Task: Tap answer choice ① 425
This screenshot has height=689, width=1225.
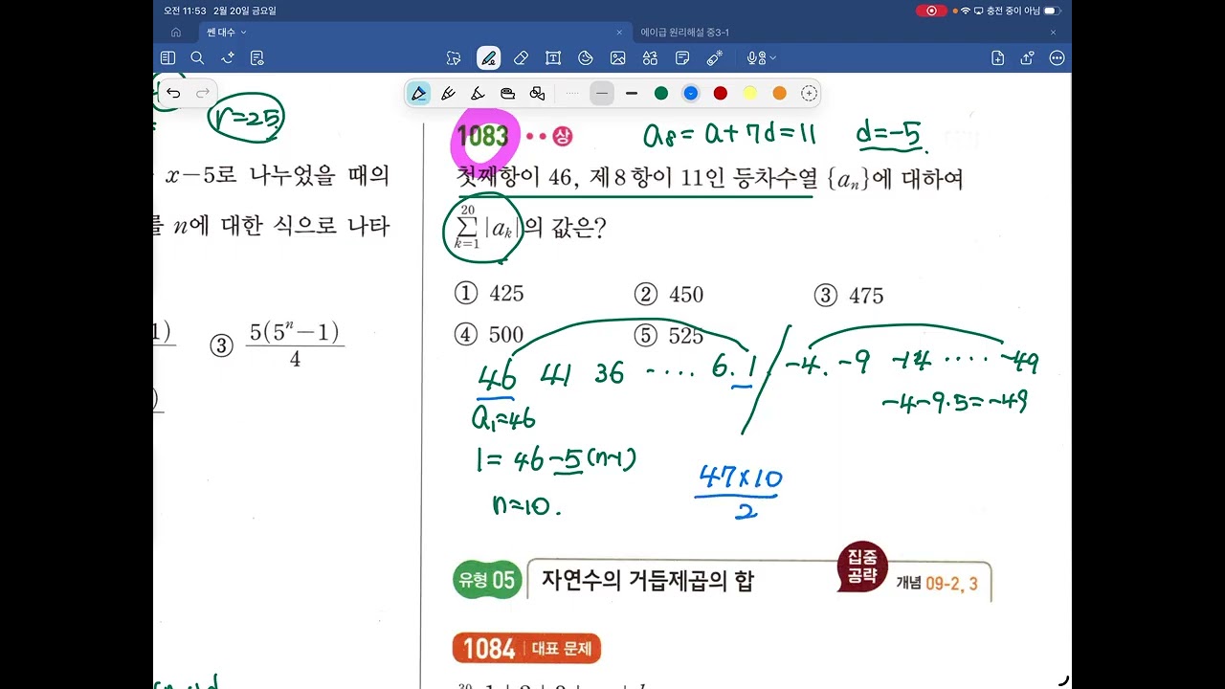Action: 489,294
